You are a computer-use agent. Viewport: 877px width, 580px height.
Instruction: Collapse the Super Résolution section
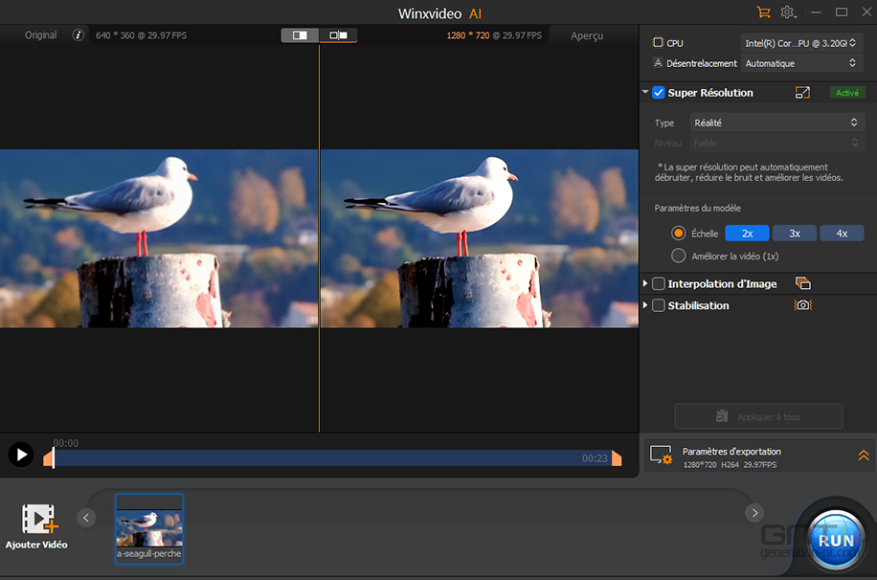tap(645, 92)
